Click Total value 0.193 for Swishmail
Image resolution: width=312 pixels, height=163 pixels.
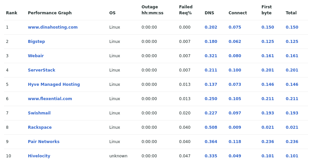(292, 113)
